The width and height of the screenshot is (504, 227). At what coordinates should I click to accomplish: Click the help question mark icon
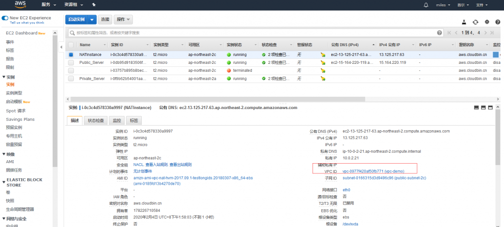[498, 22]
